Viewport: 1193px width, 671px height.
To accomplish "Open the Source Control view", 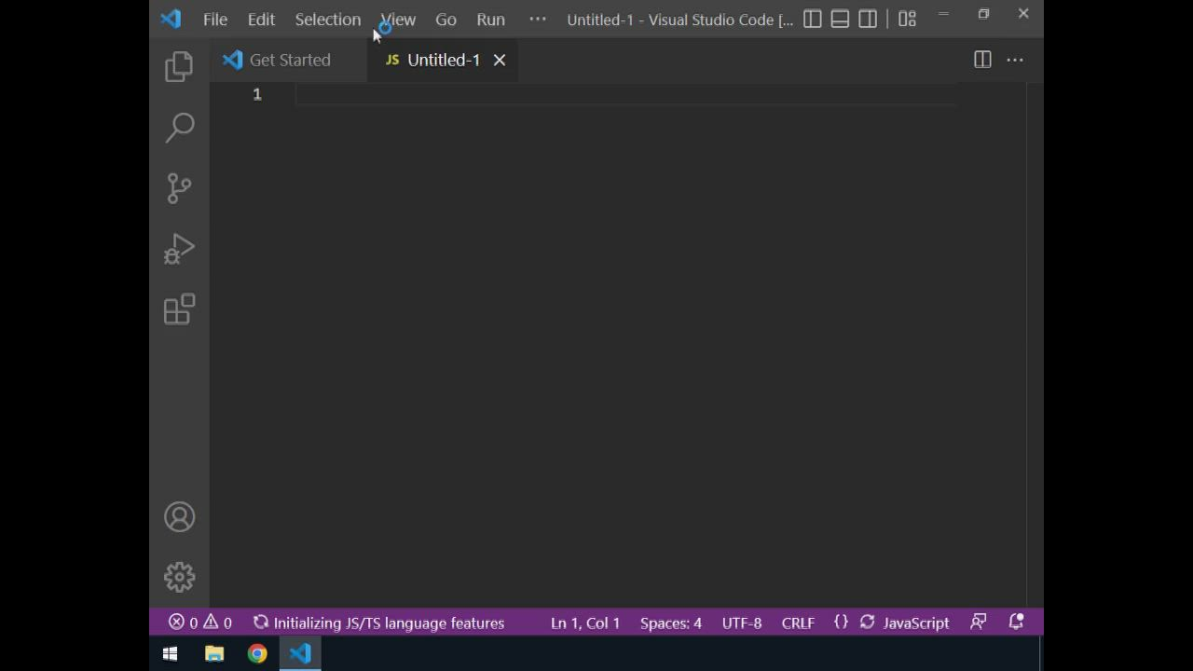I will coord(179,187).
